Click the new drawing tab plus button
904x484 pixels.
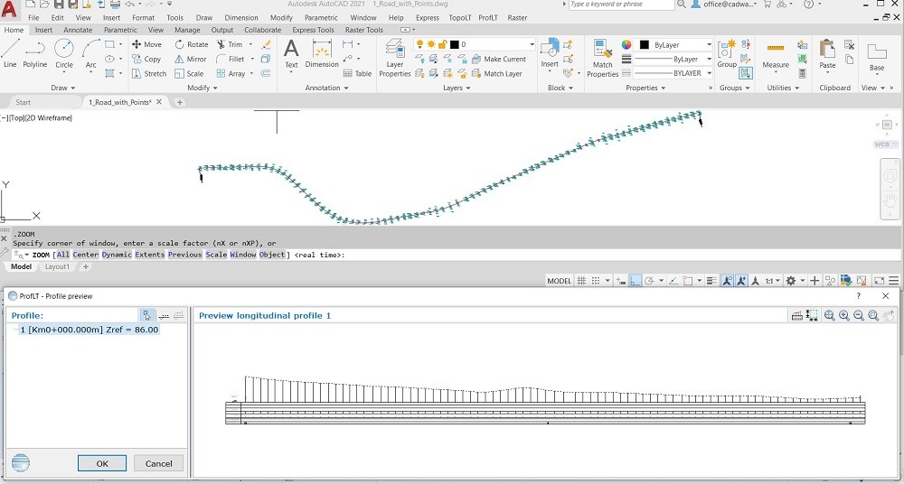(x=179, y=102)
